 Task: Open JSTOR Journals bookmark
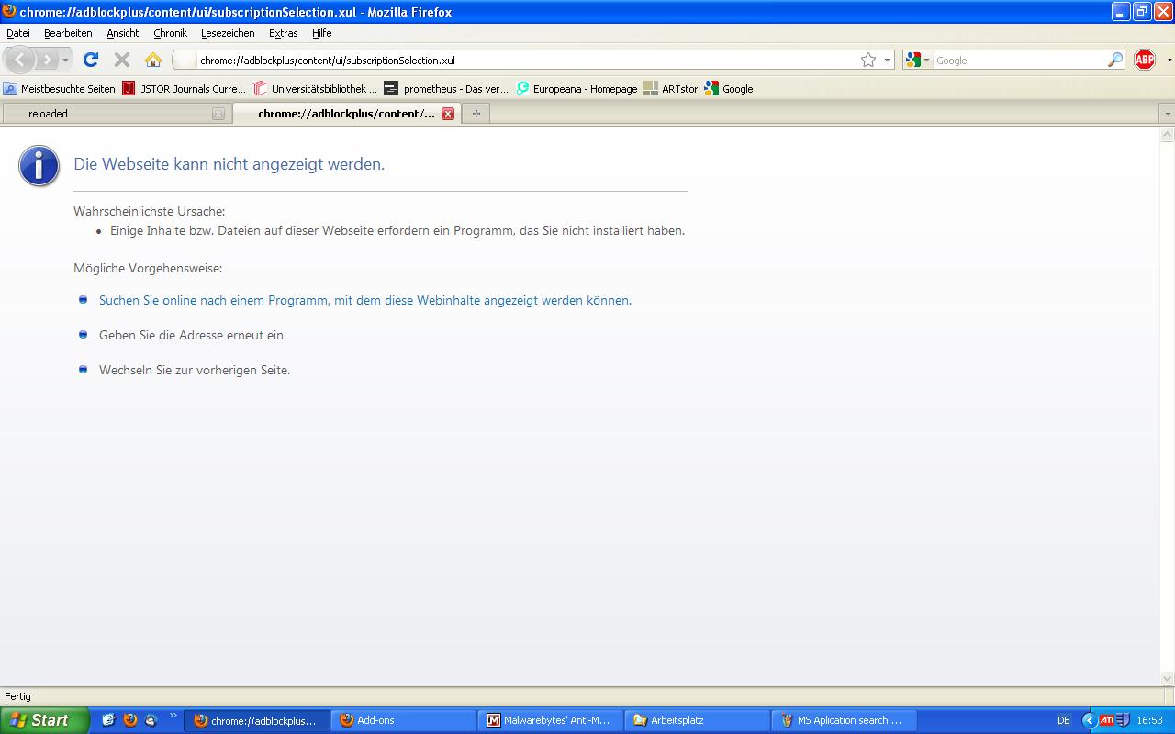185,89
